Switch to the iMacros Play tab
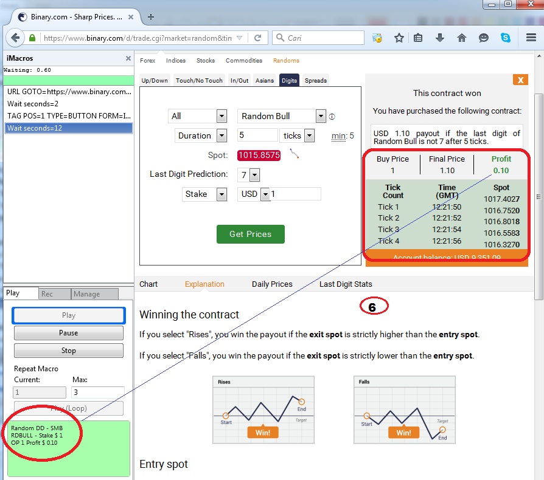Screen dimensions: 544x480 point(20,293)
